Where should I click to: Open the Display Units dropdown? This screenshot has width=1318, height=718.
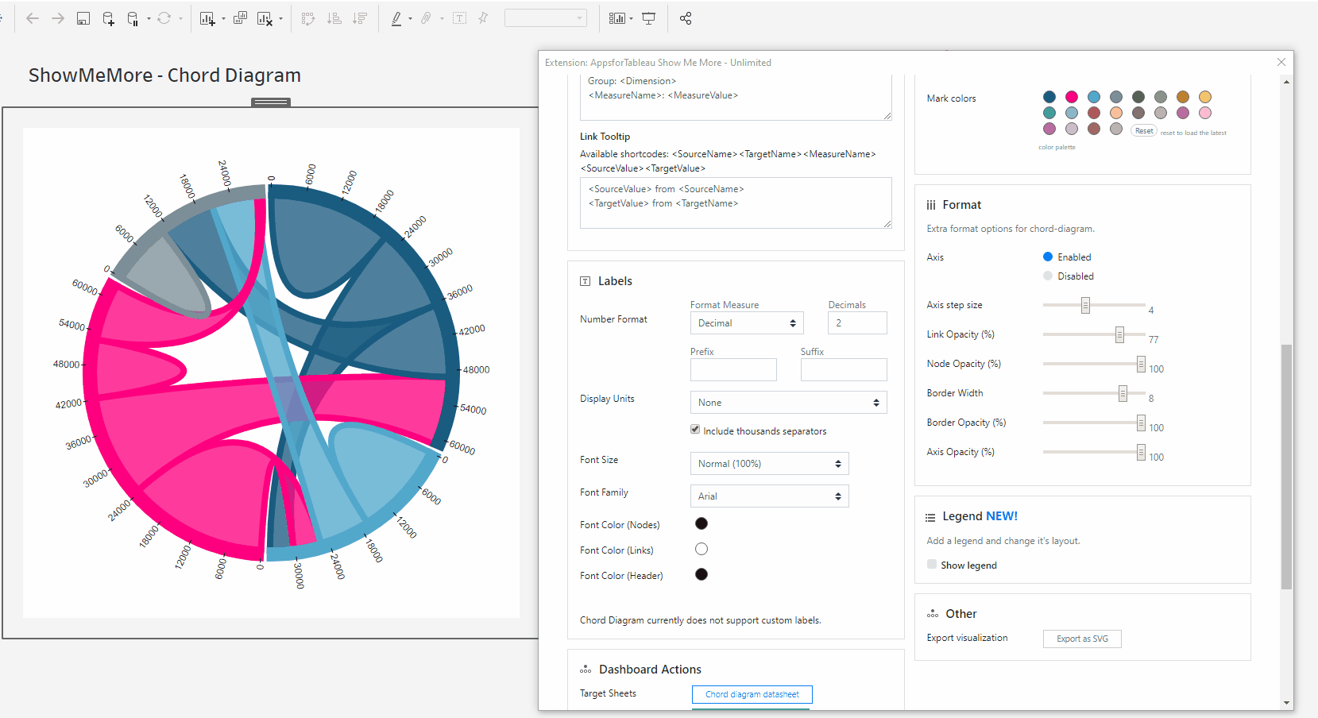click(x=788, y=403)
